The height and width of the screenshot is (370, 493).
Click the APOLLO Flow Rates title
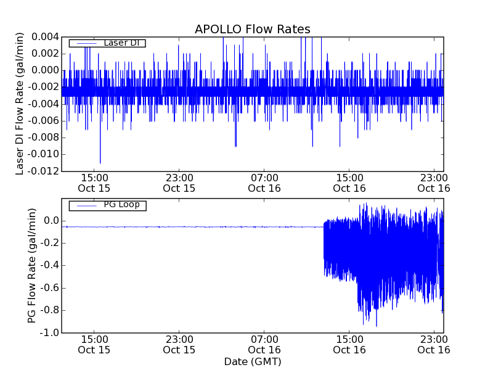pos(253,29)
